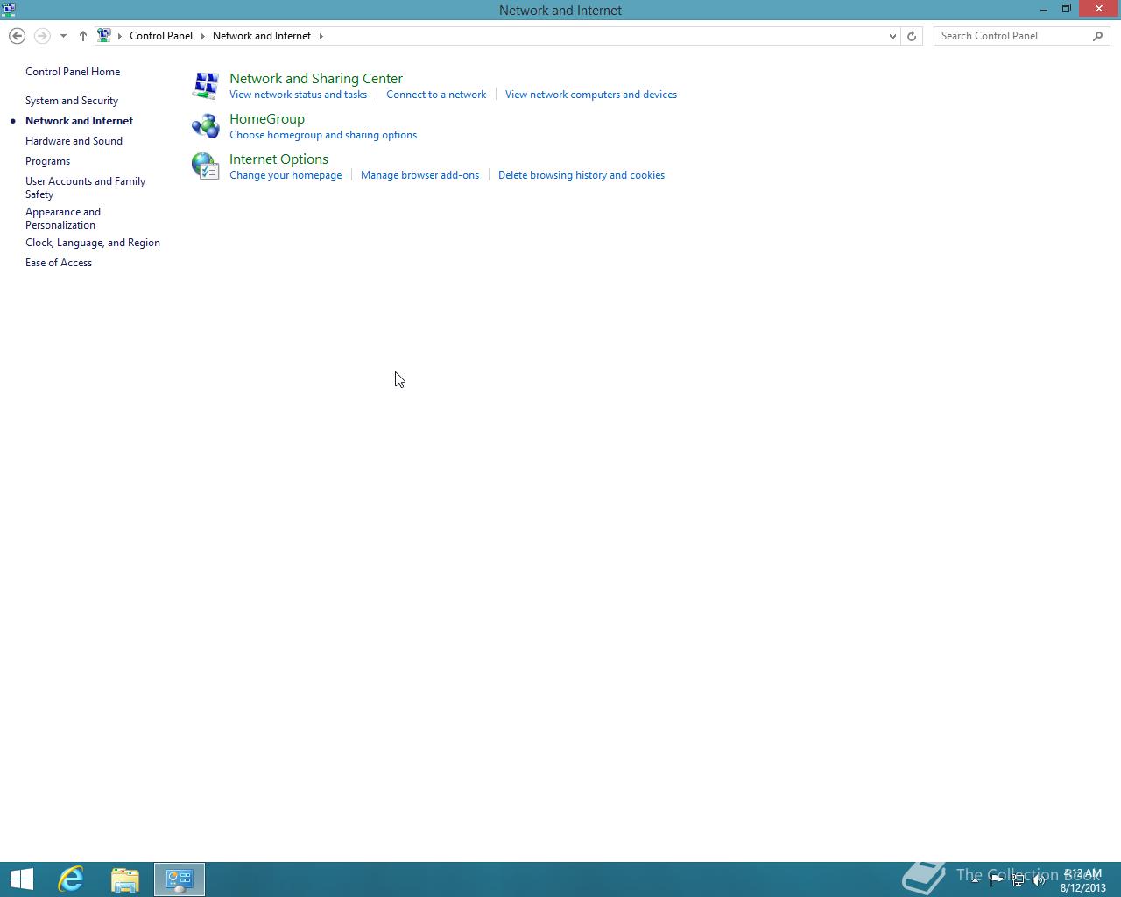Screen dimensions: 1121x897
Task: Open recent locations dropdown arrow
Action: tap(63, 36)
